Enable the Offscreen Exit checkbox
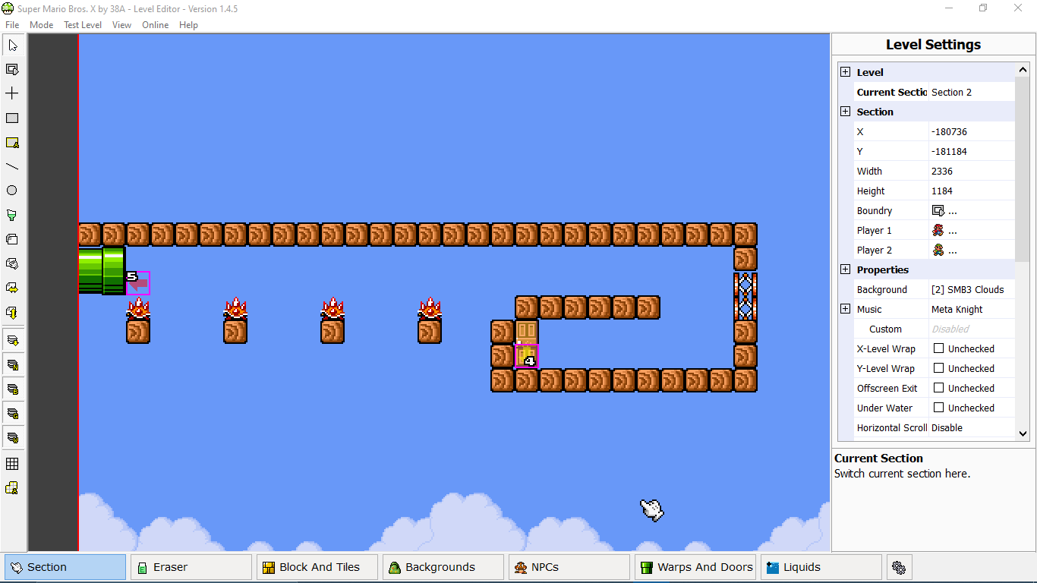Image resolution: width=1037 pixels, height=583 pixels. [939, 388]
